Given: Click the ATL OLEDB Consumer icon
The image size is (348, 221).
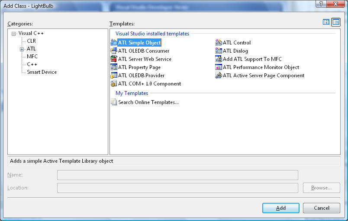Looking at the screenshot, I should coord(114,51).
